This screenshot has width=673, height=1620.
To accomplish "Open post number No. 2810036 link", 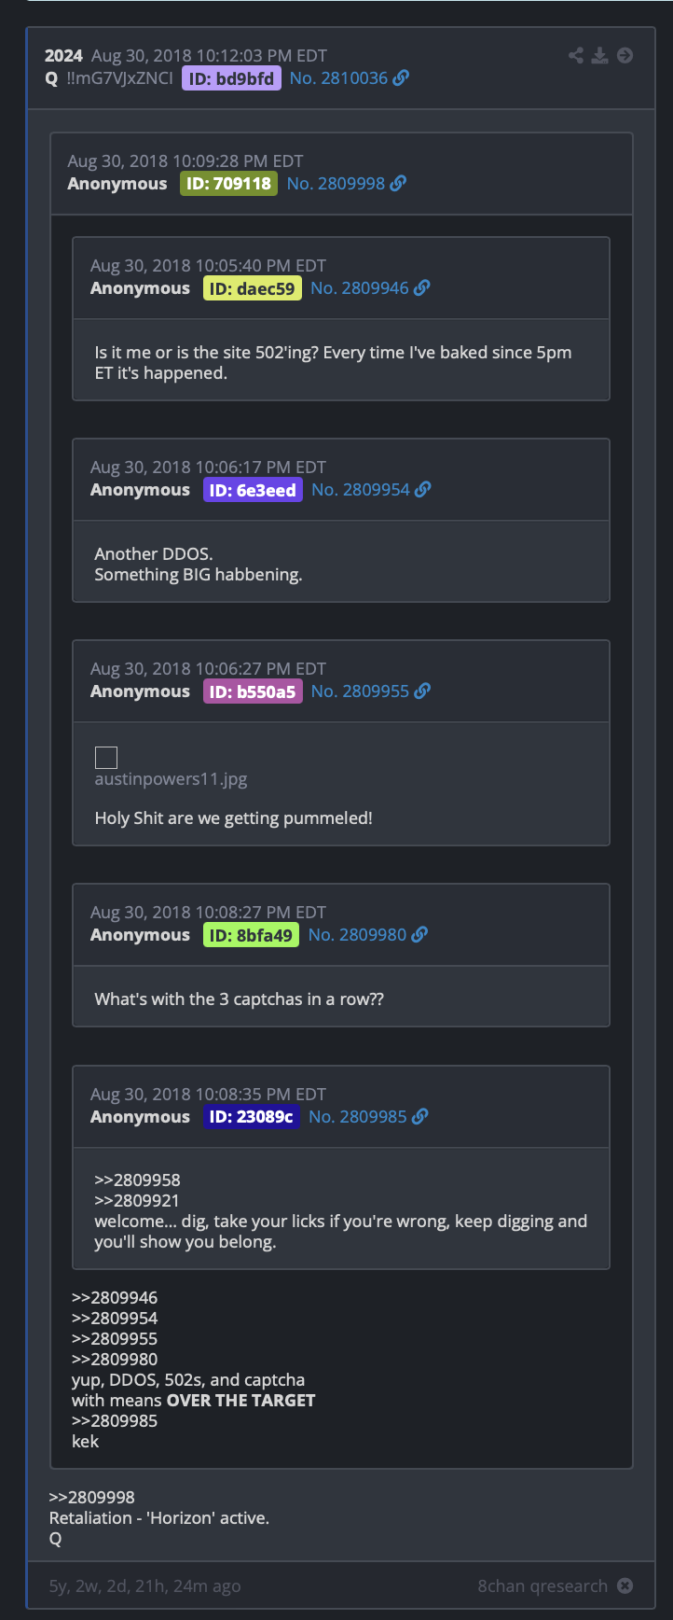I will (338, 78).
